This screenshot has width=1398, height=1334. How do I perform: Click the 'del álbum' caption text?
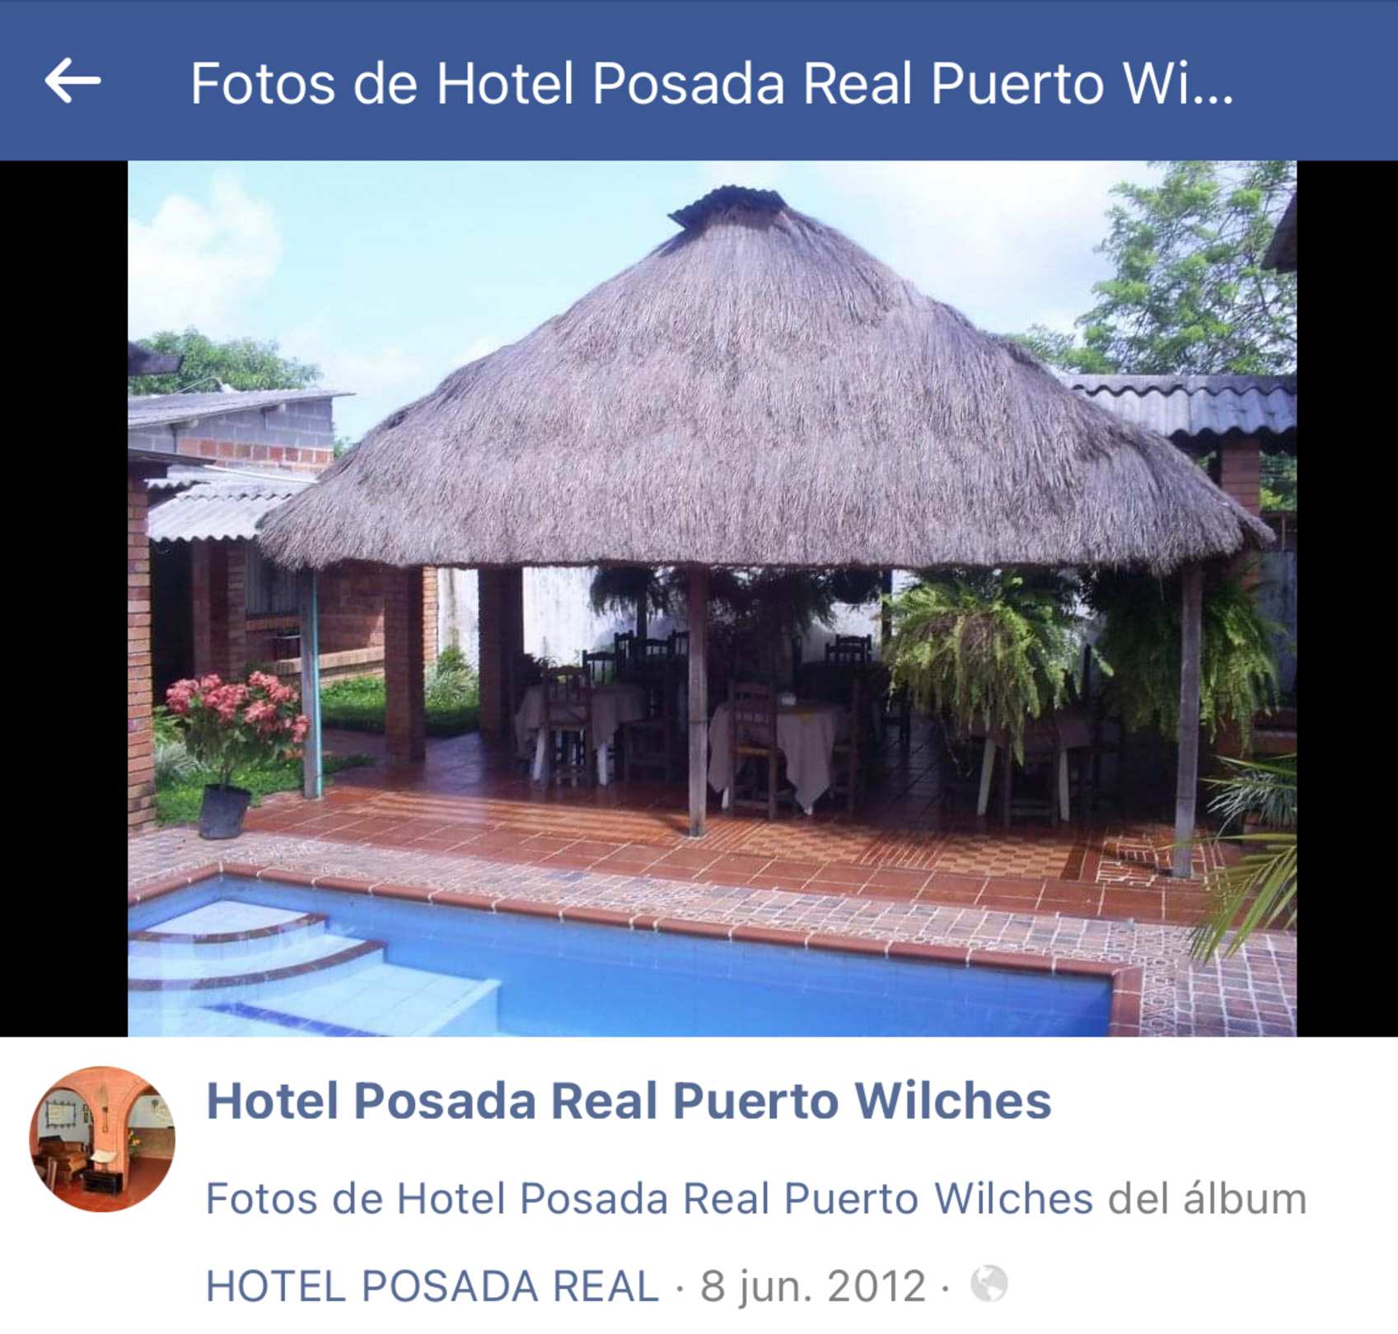(1207, 1198)
